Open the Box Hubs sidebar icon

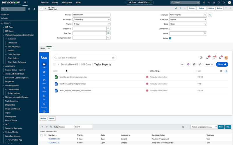[x=44, y=80]
